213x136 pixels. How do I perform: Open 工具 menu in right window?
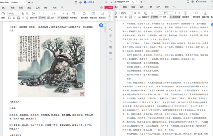[x=150, y=7]
